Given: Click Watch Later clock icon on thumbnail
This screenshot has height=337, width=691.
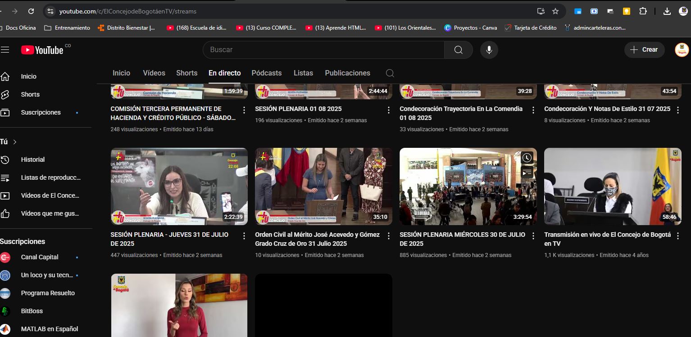Looking at the screenshot, I should coord(527,158).
